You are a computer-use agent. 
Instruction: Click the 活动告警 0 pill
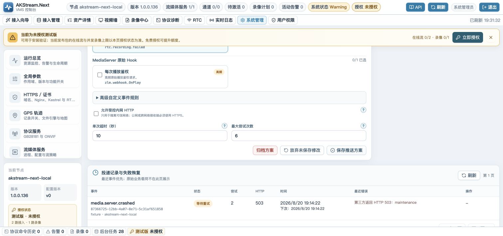(292, 7)
